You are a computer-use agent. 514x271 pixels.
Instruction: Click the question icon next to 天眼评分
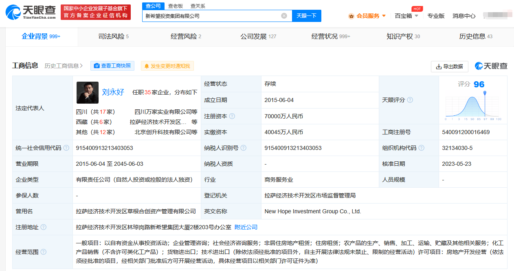tap(410, 100)
